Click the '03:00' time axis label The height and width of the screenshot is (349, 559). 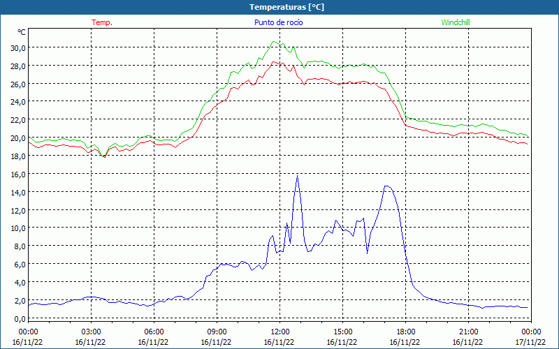pos(91,332)
